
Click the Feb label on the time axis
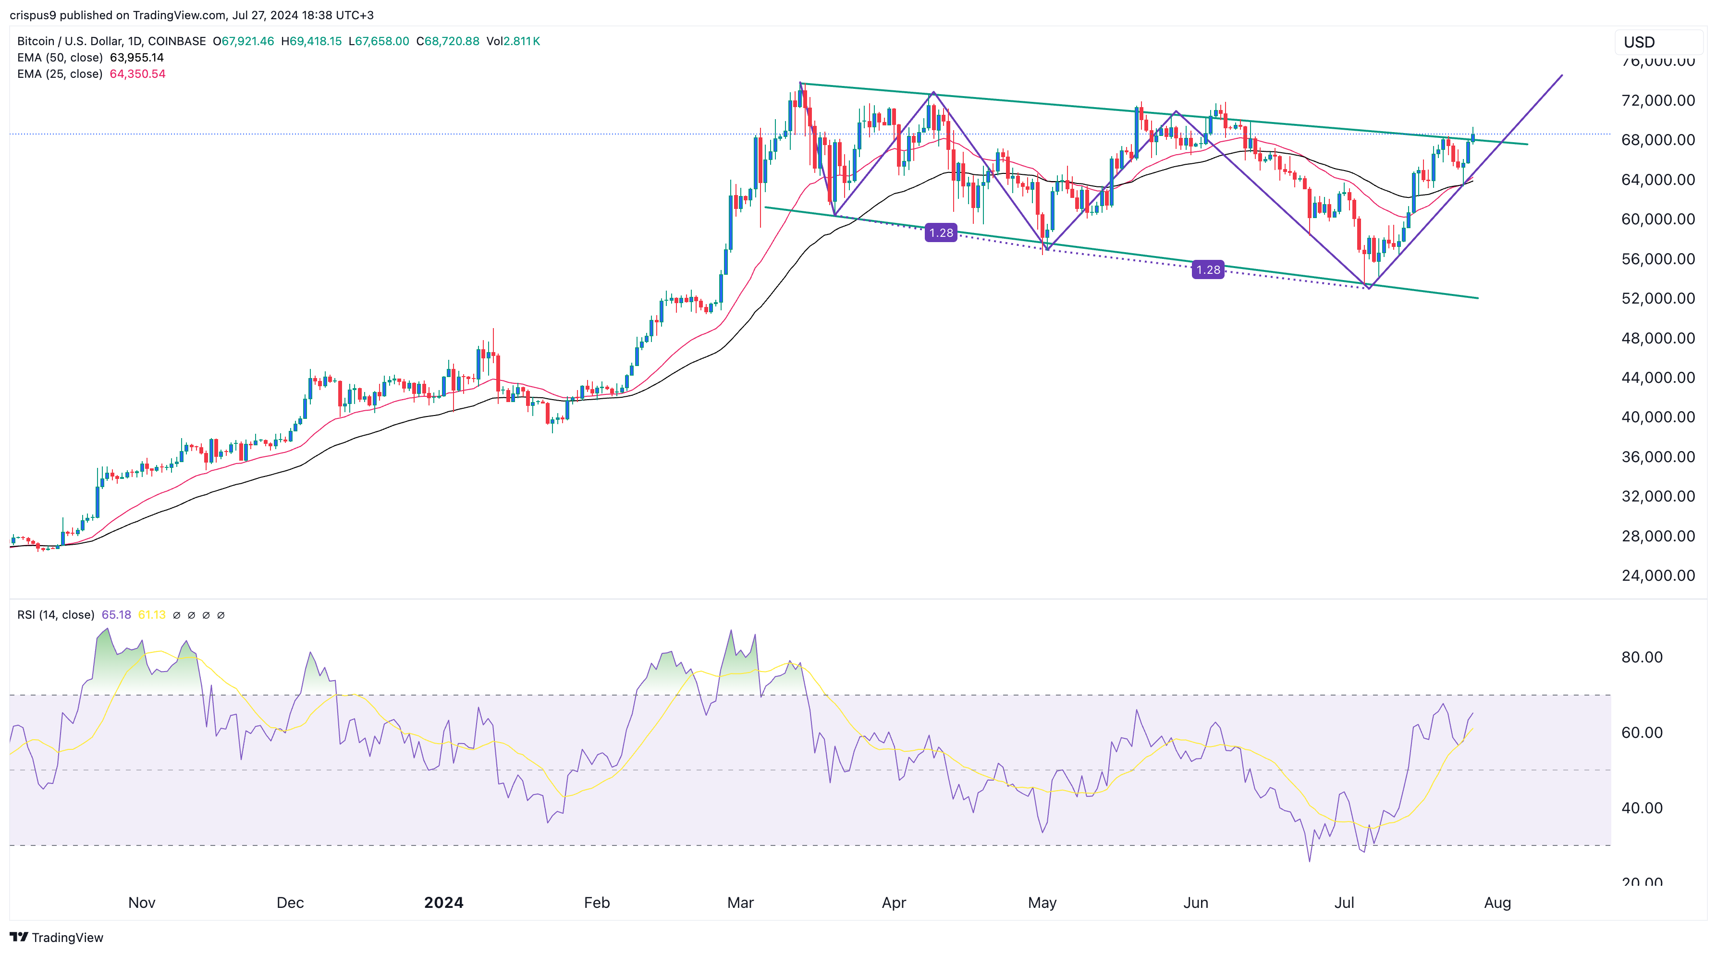click(x=597, y=902)
